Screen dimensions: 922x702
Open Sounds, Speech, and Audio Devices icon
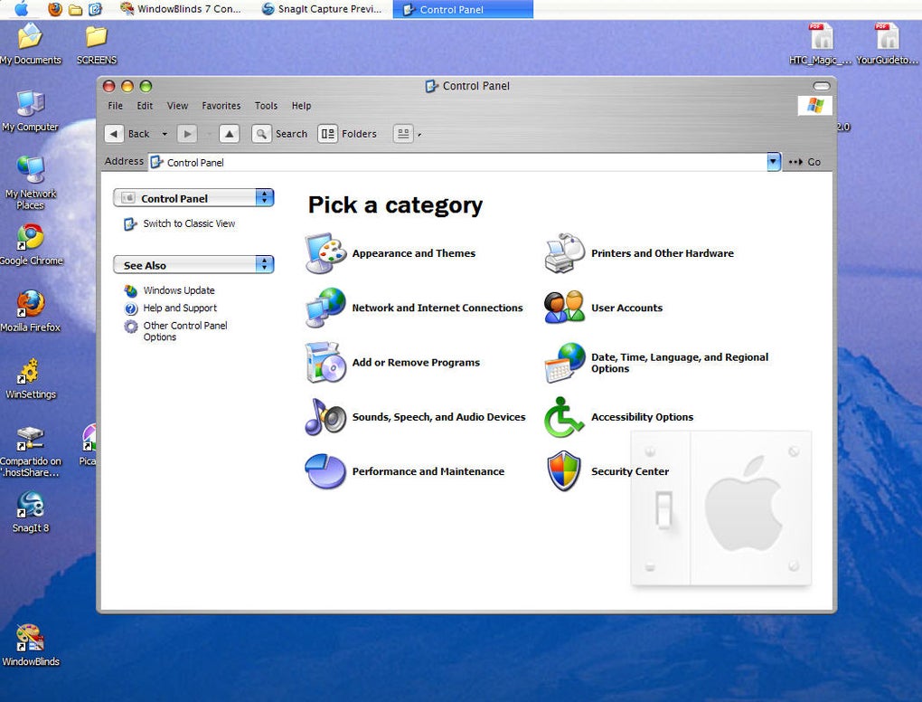(x=325, y=417)
